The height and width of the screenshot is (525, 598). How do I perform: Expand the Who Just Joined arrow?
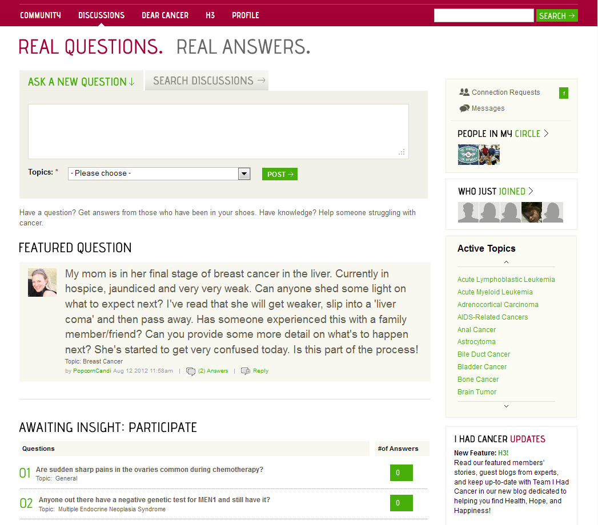pyautogui.click(x=531, y=191)
